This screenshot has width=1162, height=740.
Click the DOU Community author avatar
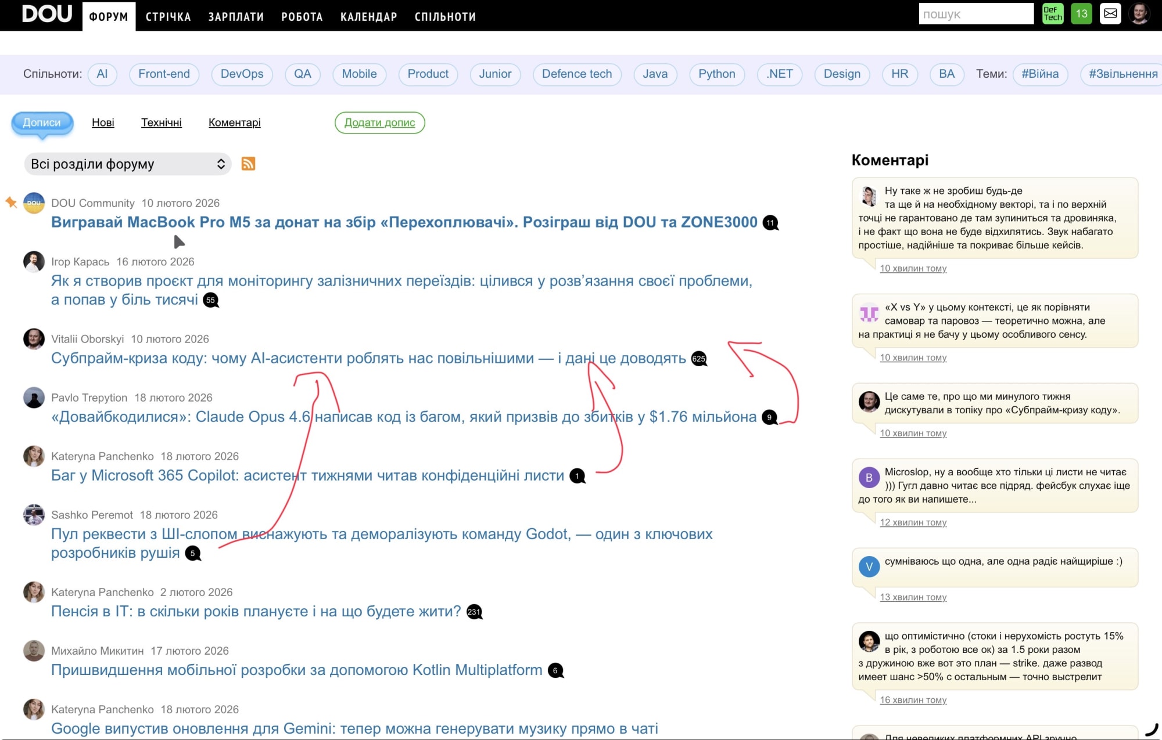pos(34,203)
